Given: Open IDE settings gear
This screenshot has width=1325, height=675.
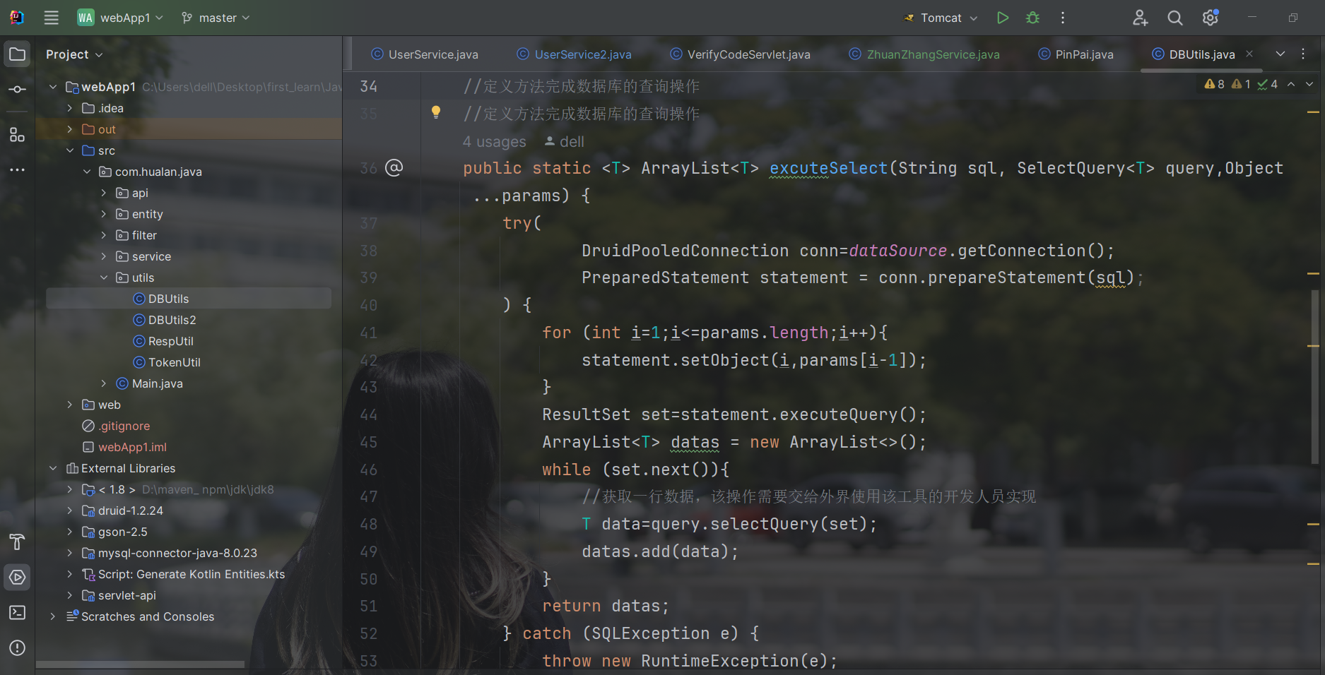Looking at the screenshot, I should pos(1211,18).
